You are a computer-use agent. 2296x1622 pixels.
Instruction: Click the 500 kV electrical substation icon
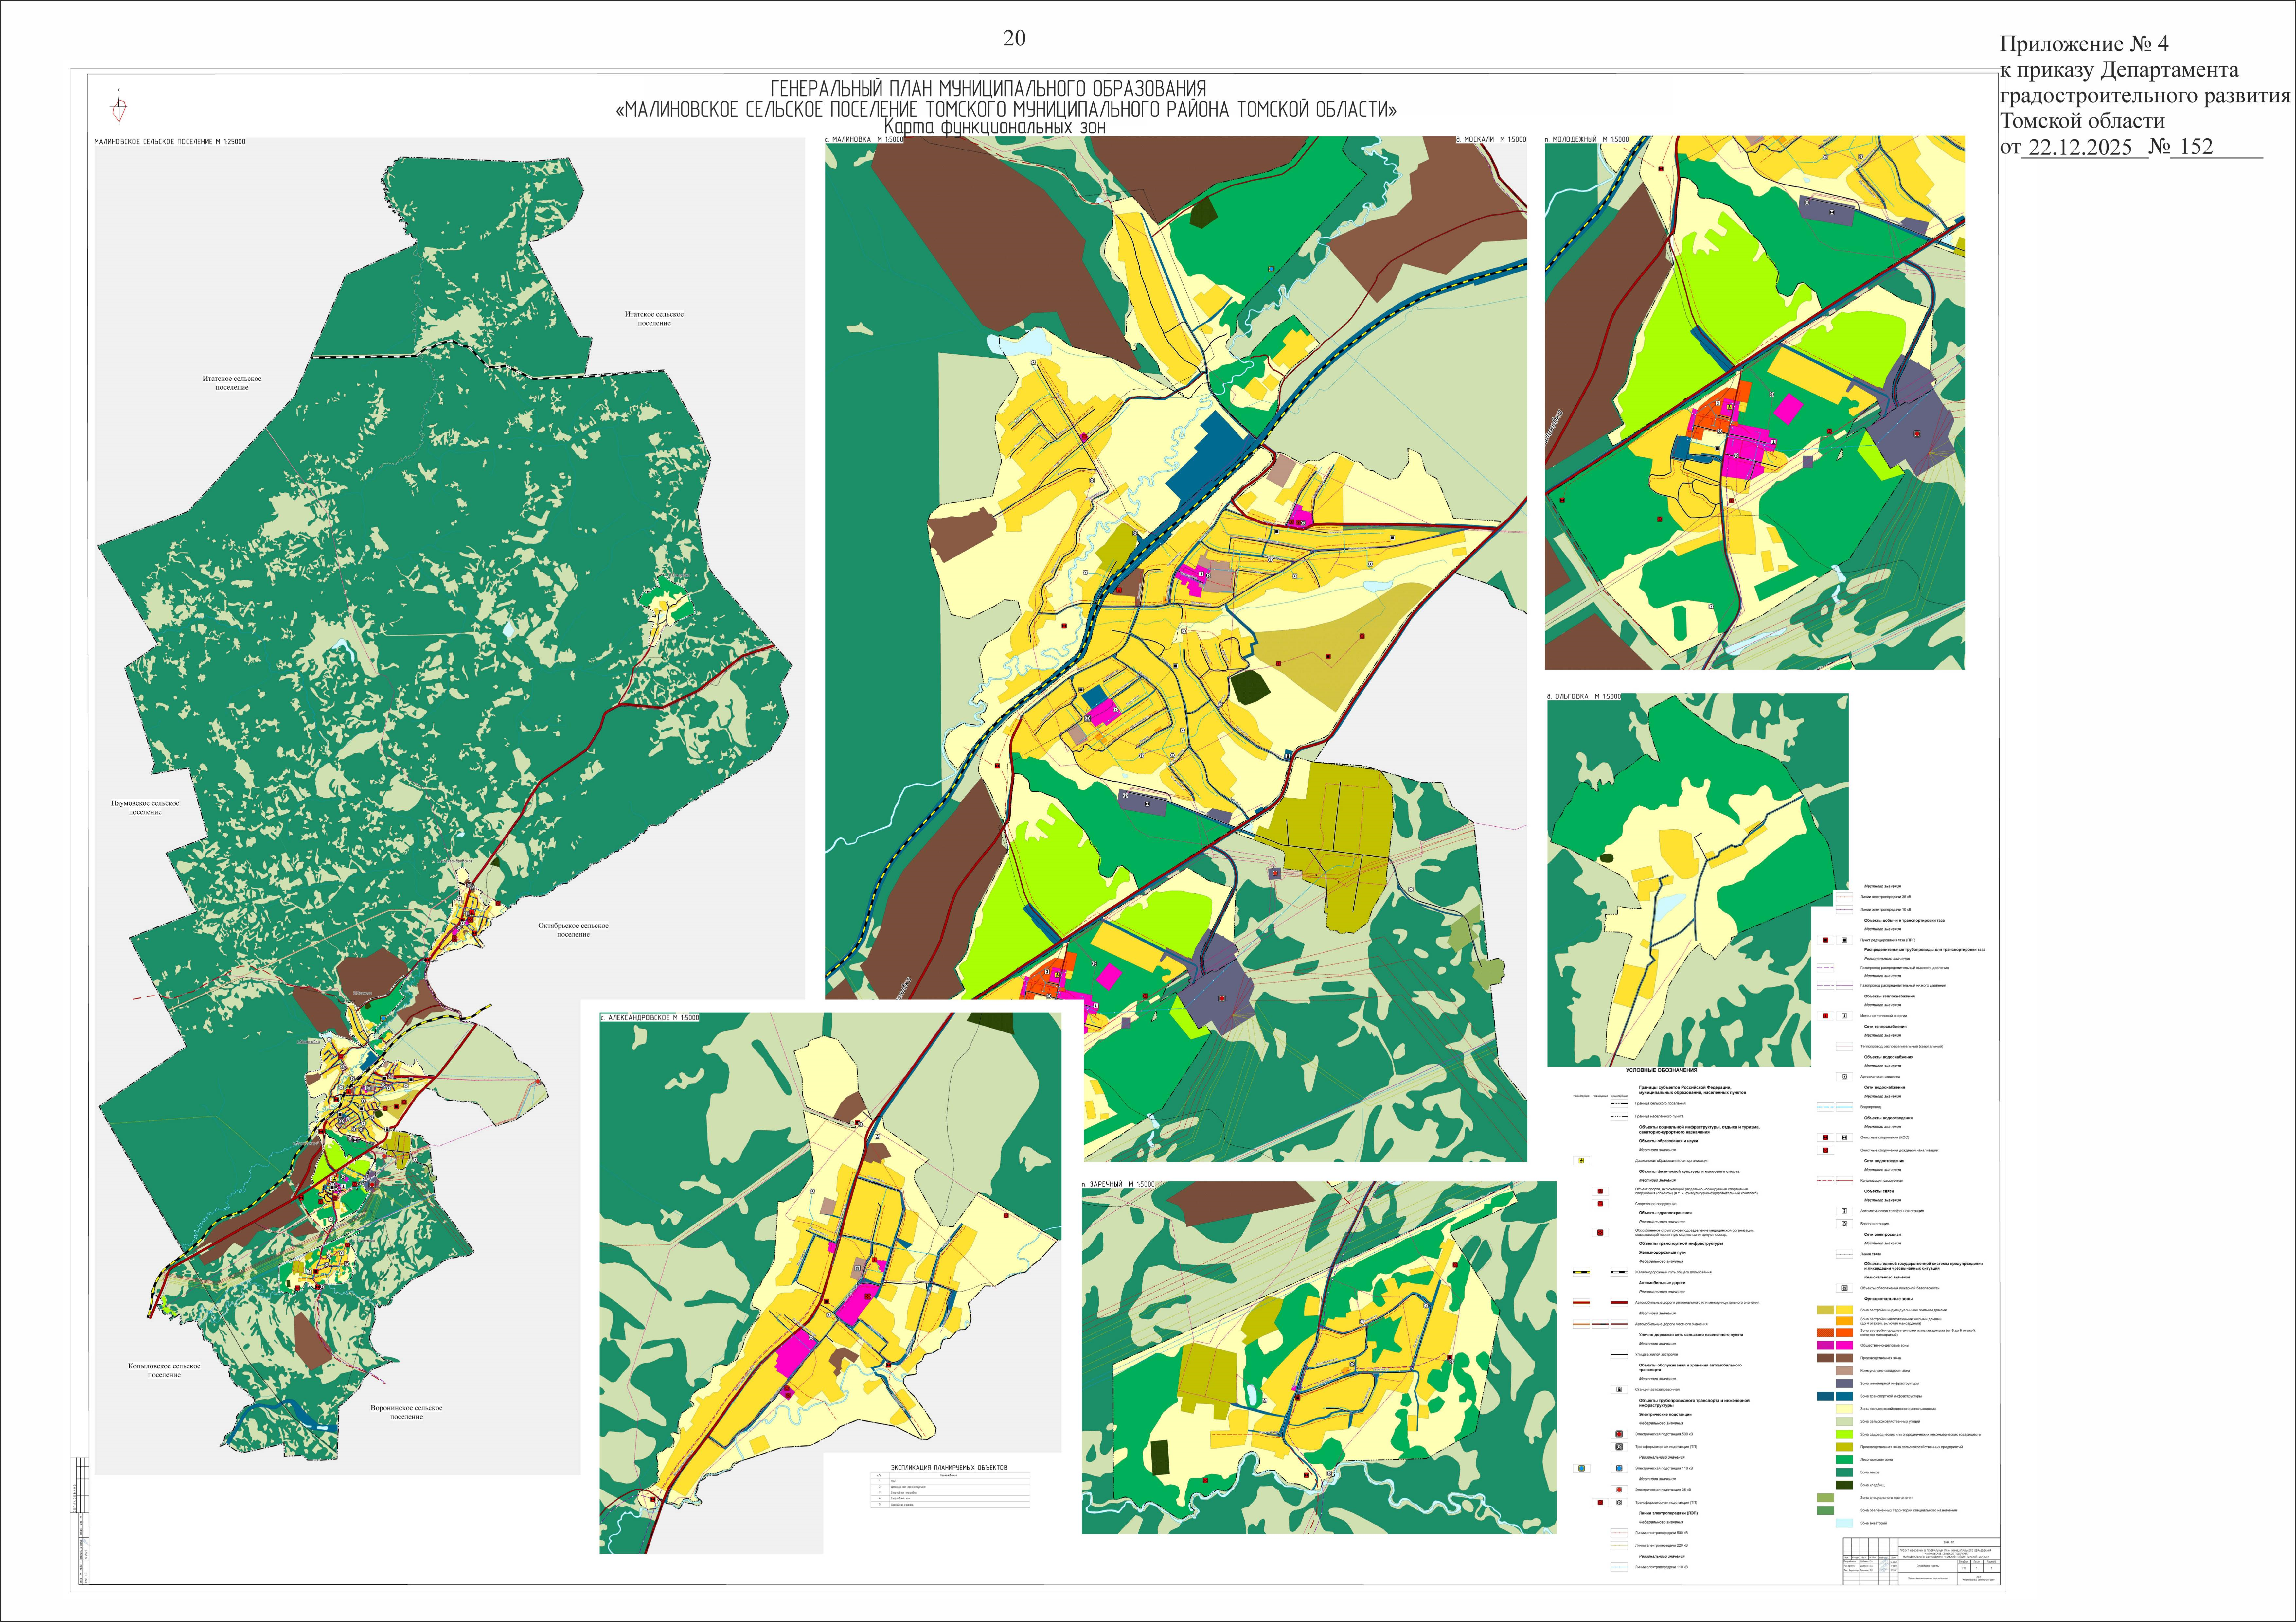pyautogui.click(x=1619, y=1434)
